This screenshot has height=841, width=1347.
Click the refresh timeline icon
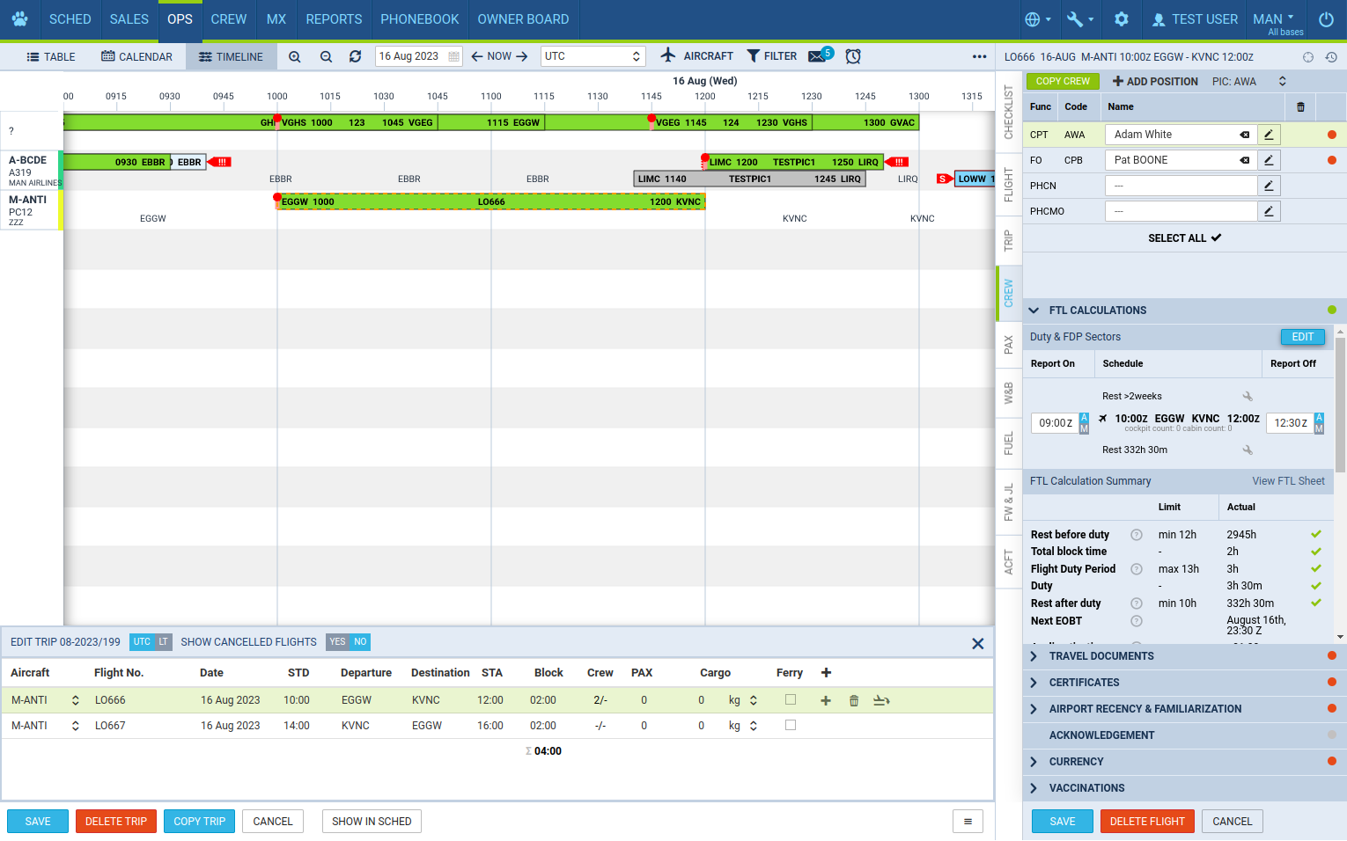pyautogui.click(x=355, y=56)
